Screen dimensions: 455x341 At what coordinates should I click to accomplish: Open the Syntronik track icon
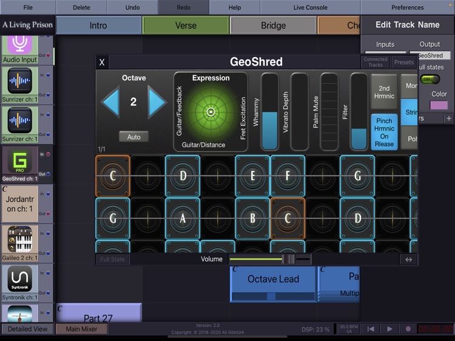pos(20,279)
